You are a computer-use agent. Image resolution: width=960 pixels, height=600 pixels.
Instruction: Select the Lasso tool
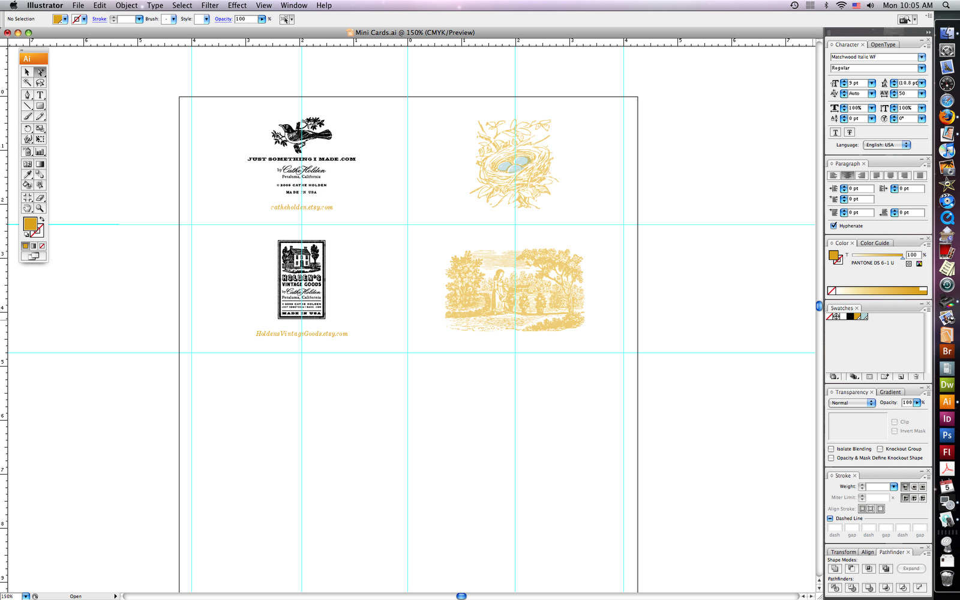point(40,83)
